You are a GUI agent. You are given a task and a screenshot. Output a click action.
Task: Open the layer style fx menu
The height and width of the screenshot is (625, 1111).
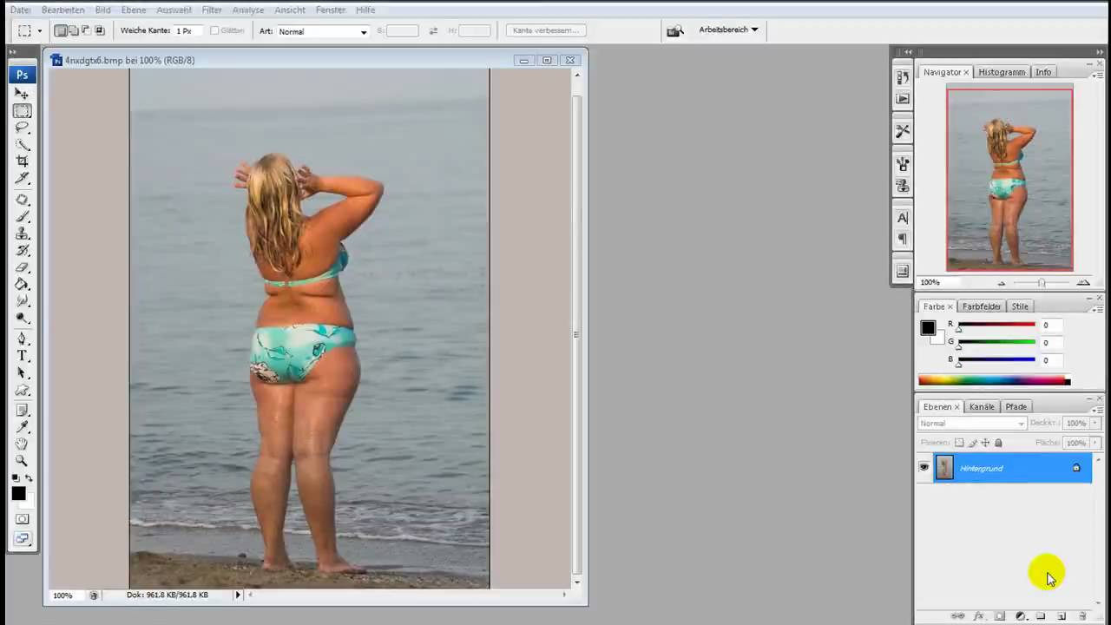point(978,616)
